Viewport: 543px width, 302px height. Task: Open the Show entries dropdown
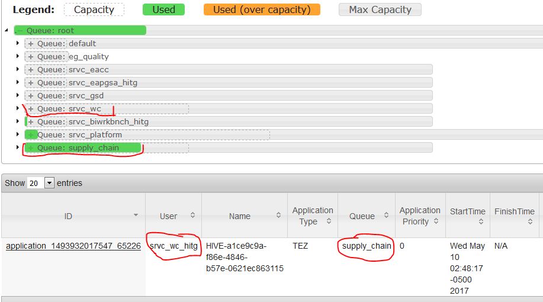click(41, 182)
